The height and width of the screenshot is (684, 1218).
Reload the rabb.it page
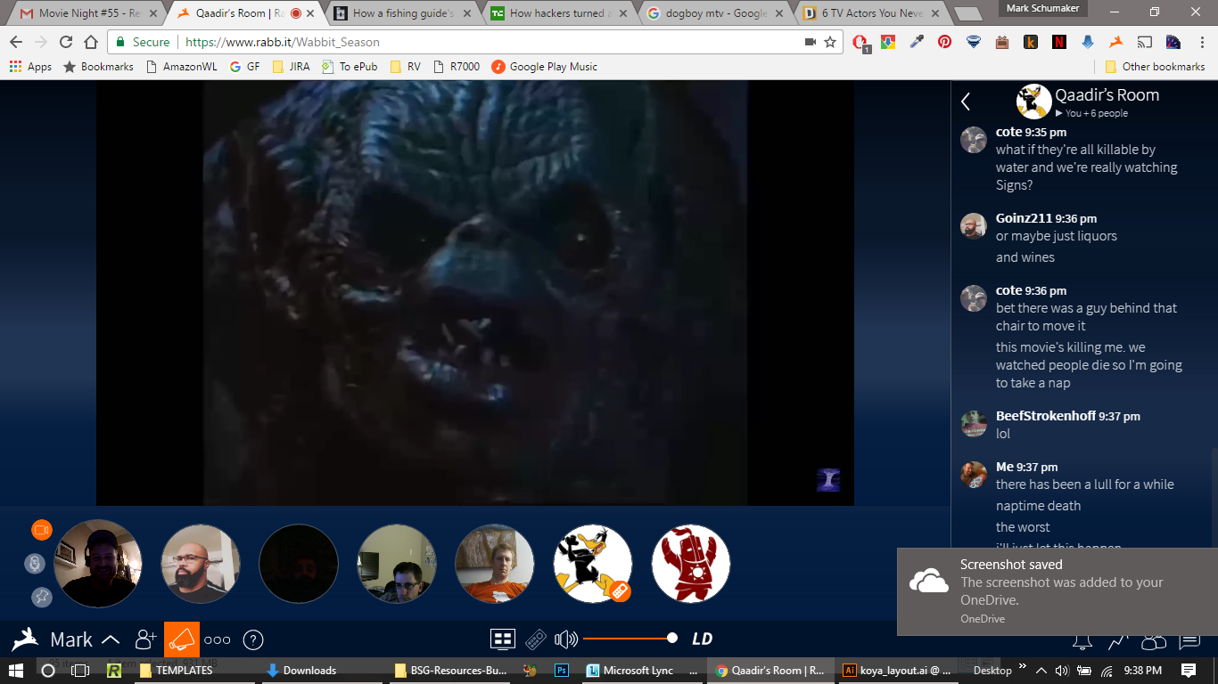[x=66, y=42]
